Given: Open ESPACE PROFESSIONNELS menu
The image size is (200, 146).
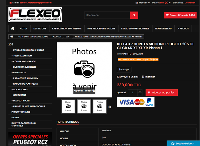Looking at the screenshot, I should [x=135, y=28].
